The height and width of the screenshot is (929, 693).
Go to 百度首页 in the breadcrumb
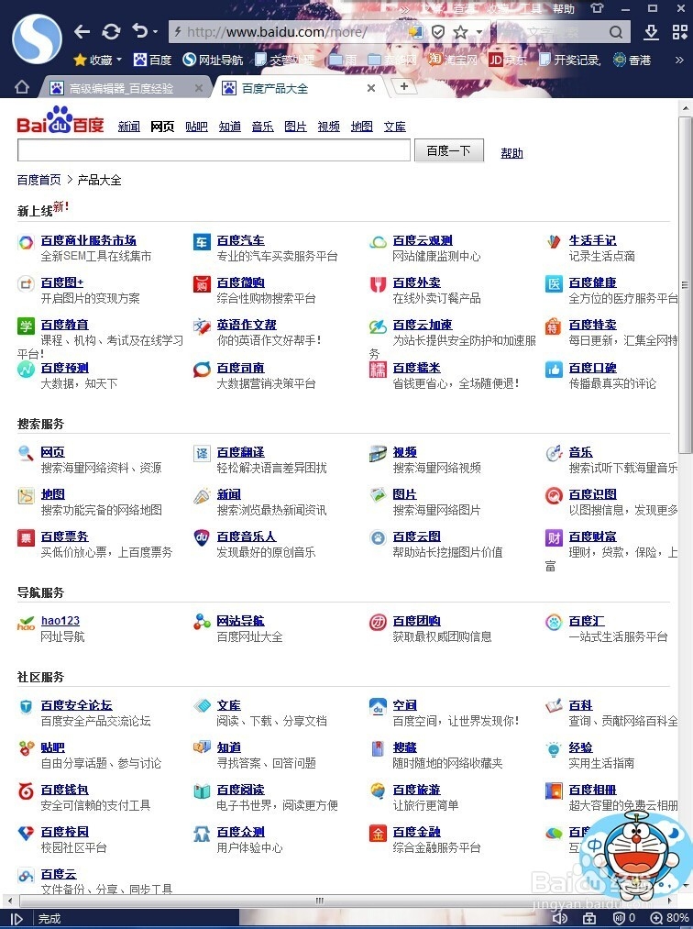tap(39, 180)
